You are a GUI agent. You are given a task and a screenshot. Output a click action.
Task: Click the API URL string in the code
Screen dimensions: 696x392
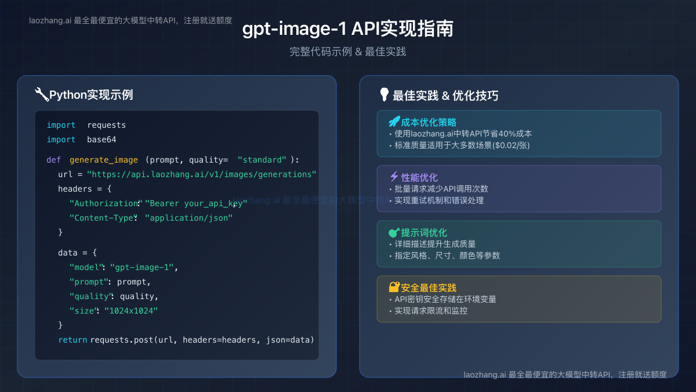(x=202, y=174)
